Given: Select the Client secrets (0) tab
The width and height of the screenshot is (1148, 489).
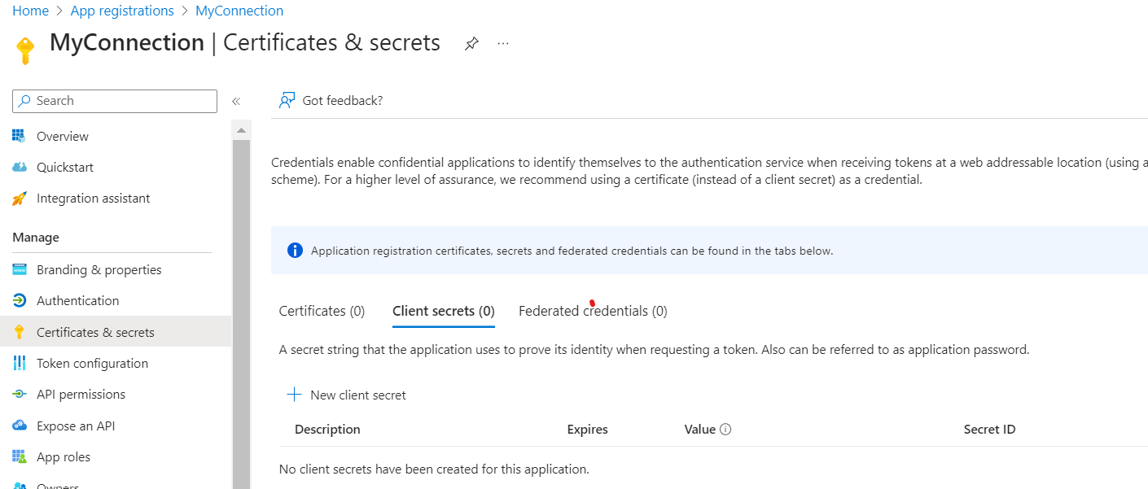Looking at the screenshot, I should pos(443,311).
